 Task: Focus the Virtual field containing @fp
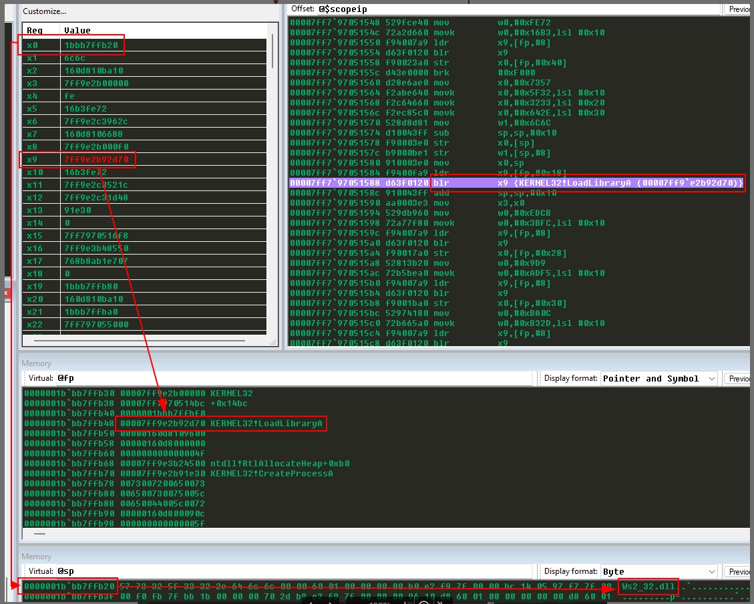(295, 378)
